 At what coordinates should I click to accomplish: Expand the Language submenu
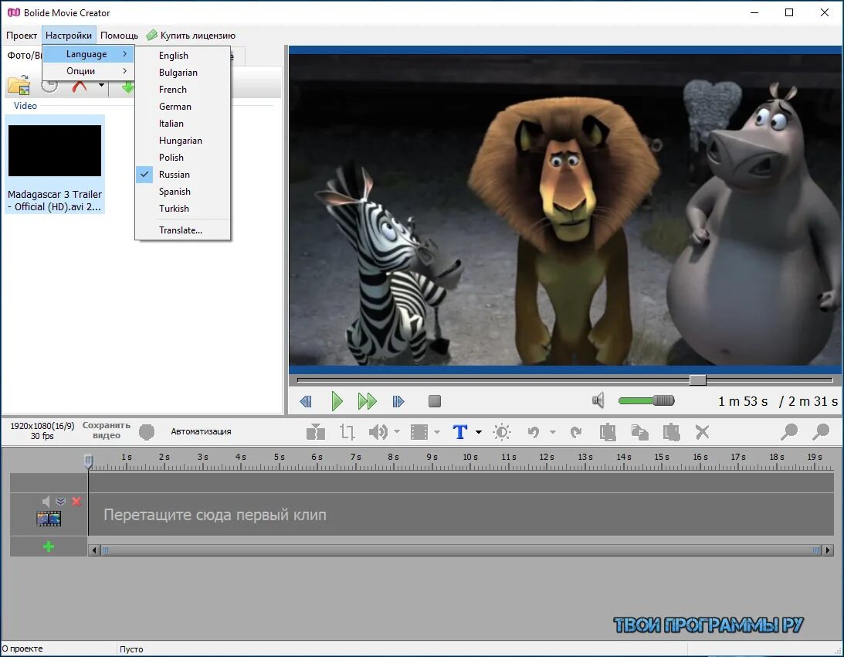click(x=88, y=54)
